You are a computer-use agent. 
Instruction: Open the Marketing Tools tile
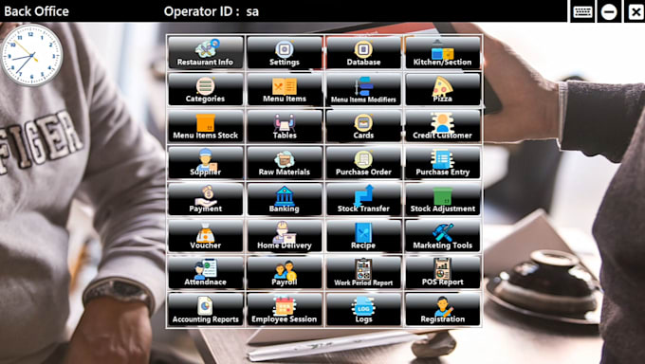point(443,236)
